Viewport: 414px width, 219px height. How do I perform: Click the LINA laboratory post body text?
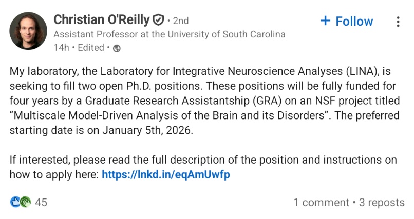[204, 101]
